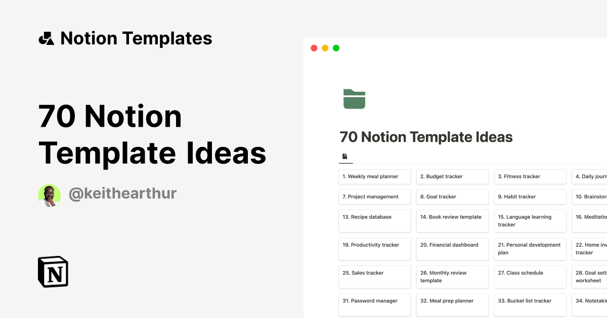This screenshot has width=607, height=318.
Task: Open card 8. Goal tracker
Action: tap(453, 197)
